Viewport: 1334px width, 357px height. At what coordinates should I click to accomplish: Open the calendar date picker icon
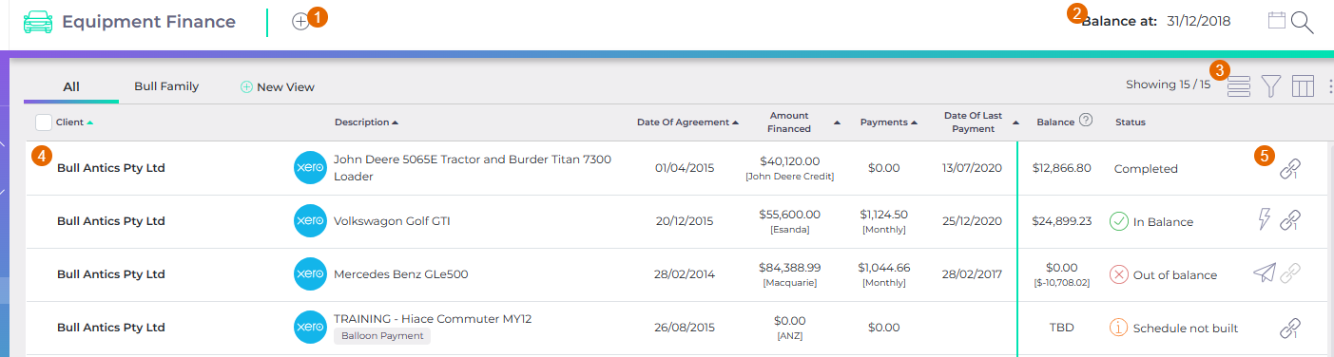coord(1277,20)
